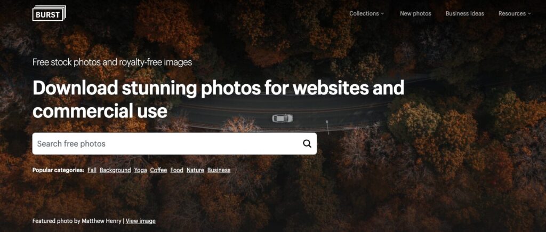Screen dimensions: 546x232
Task: Open the Resources navigation menu
Action: tap(515, 13)
